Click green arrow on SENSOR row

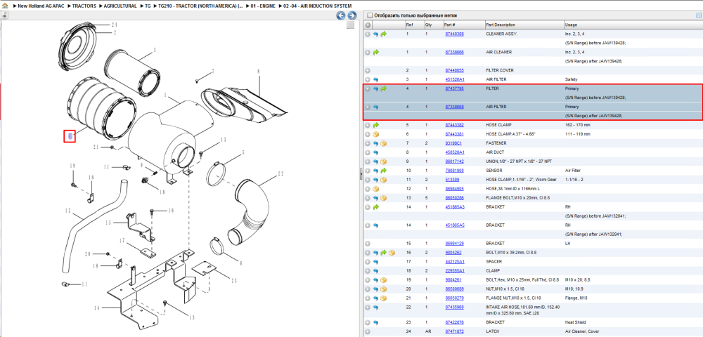[384, 171]
